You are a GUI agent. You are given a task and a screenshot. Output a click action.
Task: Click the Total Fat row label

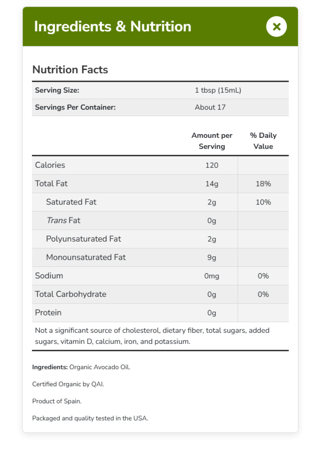click(51, 183)
